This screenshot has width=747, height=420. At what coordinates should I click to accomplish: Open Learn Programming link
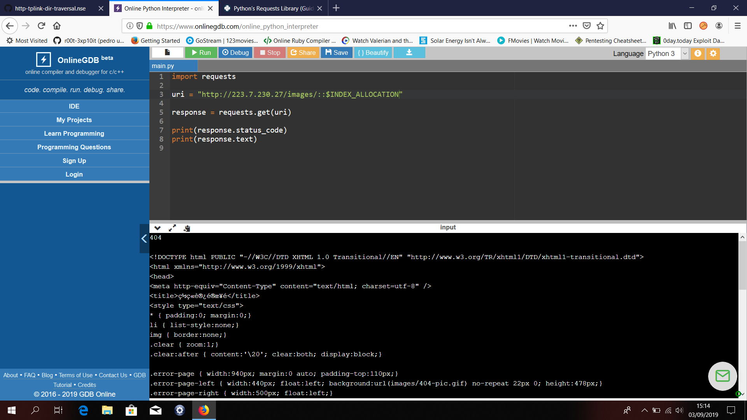pos(74,133)
